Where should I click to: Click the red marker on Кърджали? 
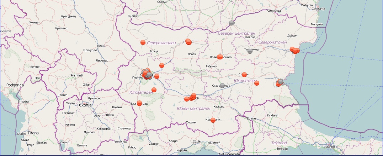pos(213,120)
